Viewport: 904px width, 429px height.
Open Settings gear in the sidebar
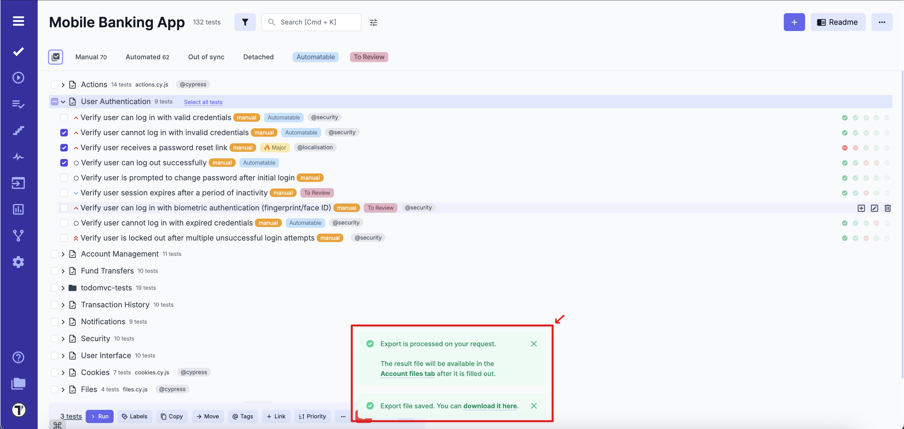click(18, 262)
